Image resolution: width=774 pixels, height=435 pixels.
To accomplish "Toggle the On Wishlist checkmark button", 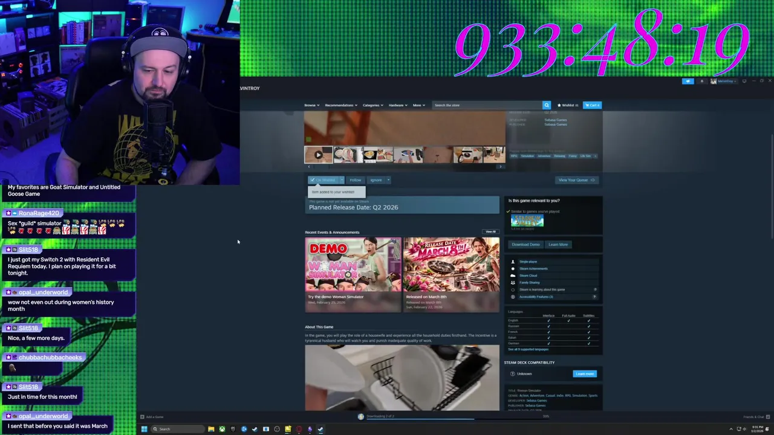I will click(x=324, y=180).
